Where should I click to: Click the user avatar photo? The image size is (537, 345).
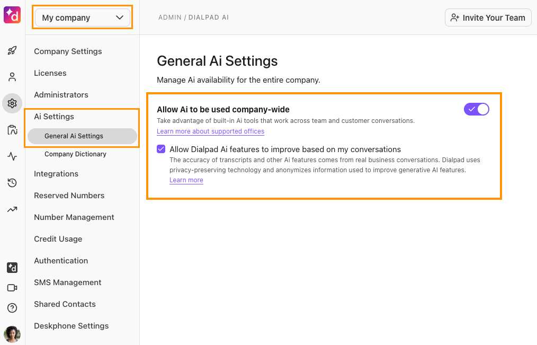pyautogui.click(x=12, y=334)
